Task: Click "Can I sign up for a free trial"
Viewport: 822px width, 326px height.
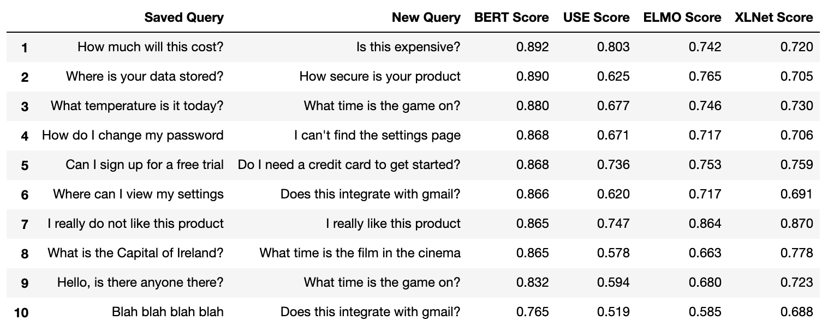Action: (145, 165)
